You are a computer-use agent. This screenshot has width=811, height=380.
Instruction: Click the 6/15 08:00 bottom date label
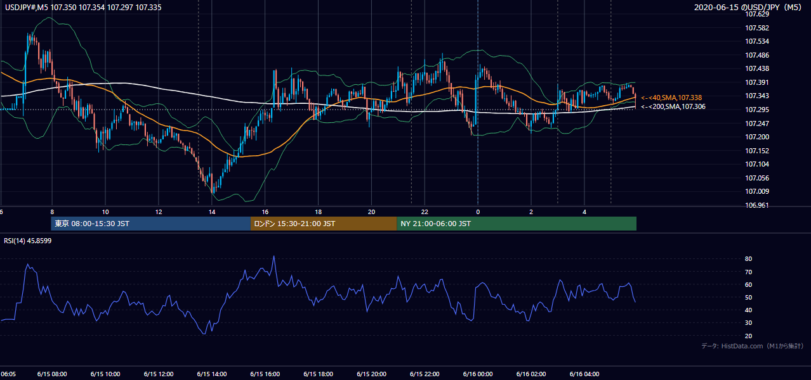(52, 374)
